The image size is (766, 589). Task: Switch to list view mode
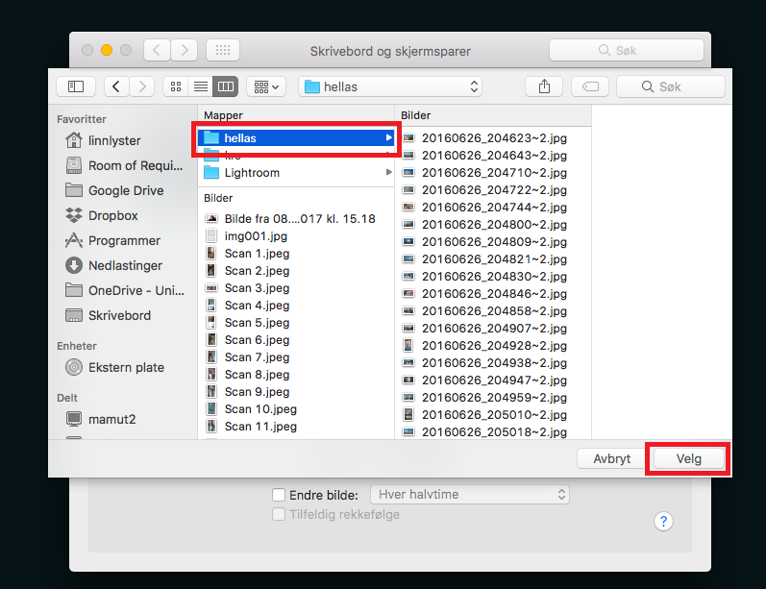[200, 86]
